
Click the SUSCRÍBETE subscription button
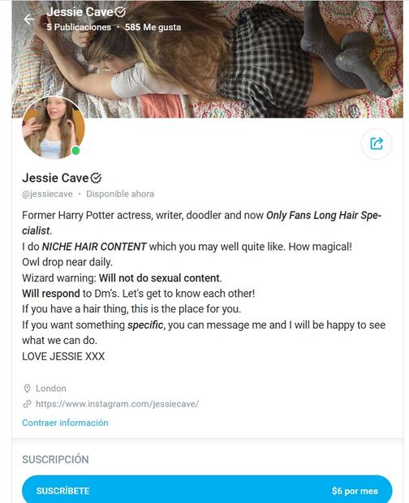pyautogui.click(x=207, y=489)
